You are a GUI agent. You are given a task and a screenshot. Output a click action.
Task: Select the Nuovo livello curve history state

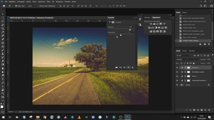pos(189,25)
